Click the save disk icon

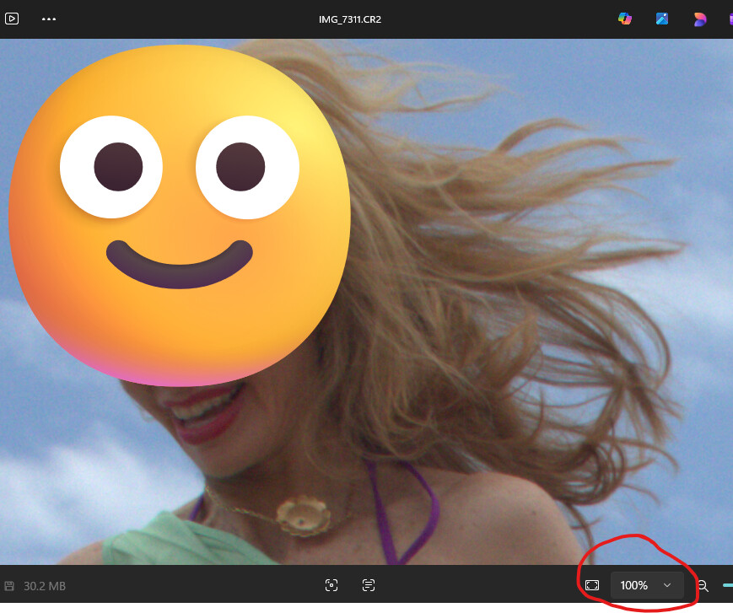coord(9,586)
